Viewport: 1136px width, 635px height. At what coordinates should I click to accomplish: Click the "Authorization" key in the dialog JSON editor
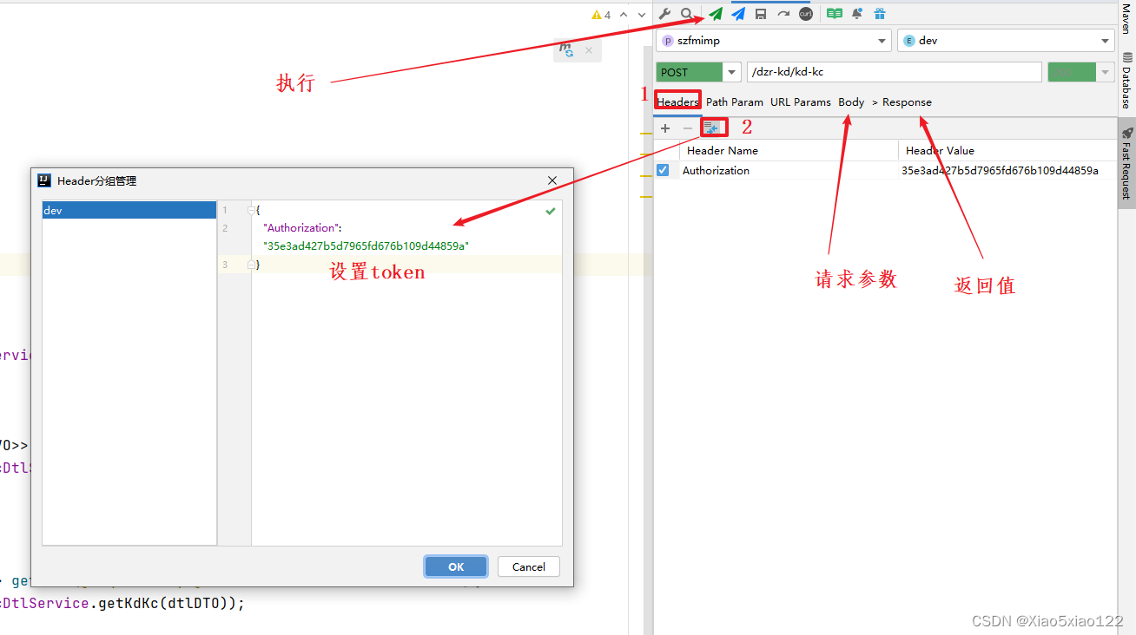click(302, 227)
